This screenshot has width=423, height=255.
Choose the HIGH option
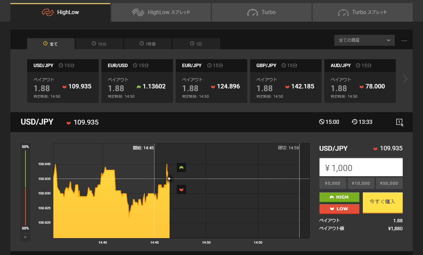339,197
